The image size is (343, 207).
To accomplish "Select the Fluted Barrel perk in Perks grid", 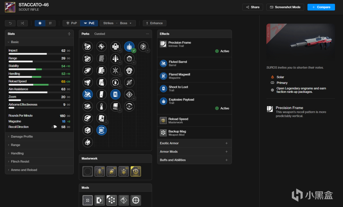I will tap(88, 94).
